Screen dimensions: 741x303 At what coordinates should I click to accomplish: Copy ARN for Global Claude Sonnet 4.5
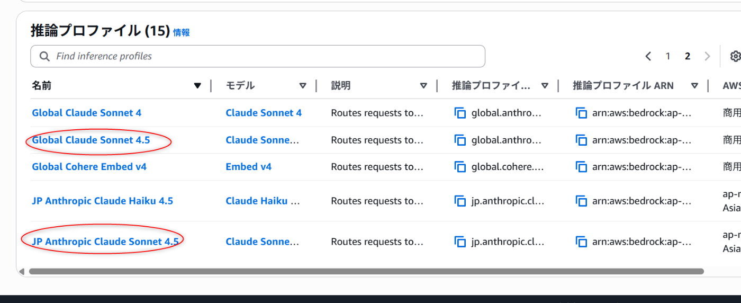582,140
